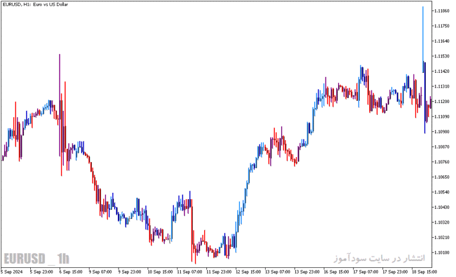Viewport: 456px width, 277px height.
Task: Click the 6 Sep 15:00 time axis label
Action: (x=71, y=272)
